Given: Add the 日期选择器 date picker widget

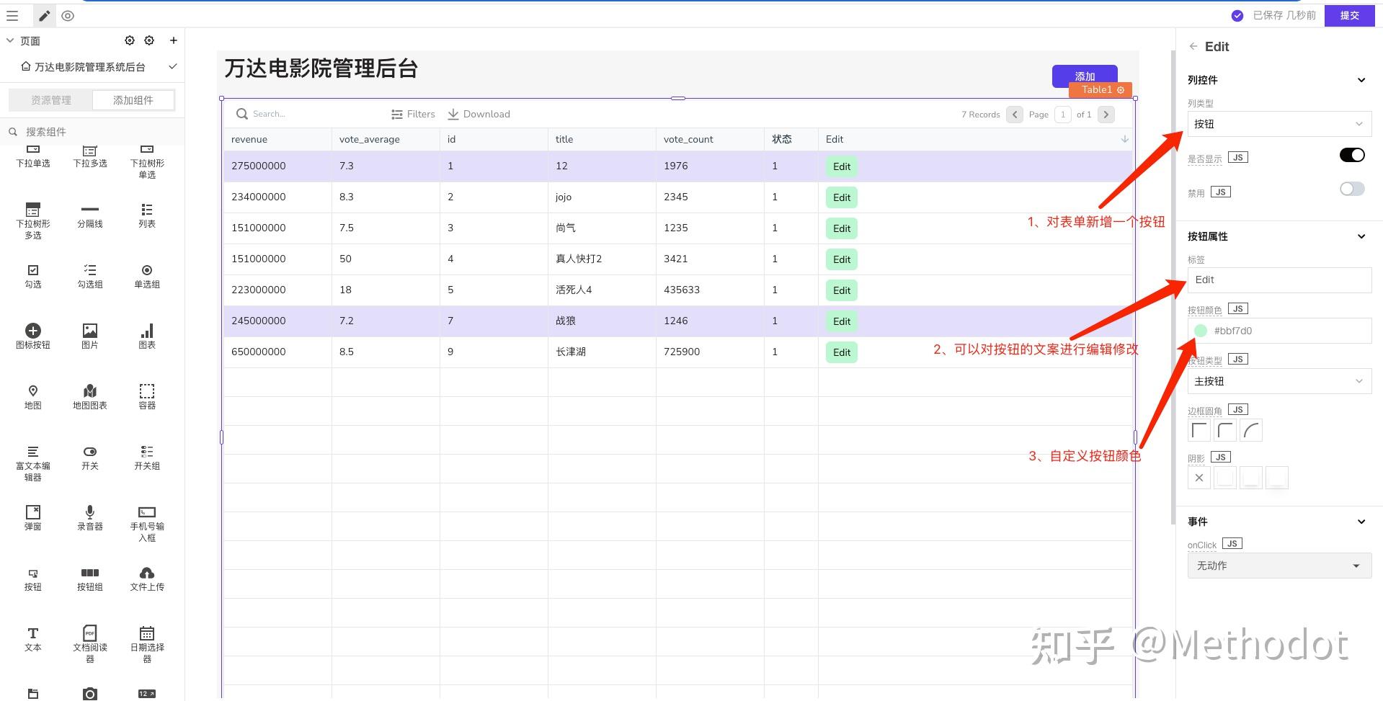Looking at the screenshot, I should (x=147, y=644).
